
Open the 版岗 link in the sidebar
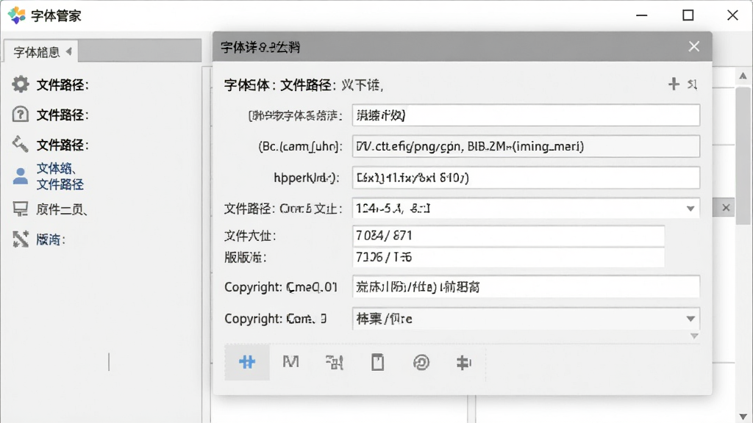click(x=51, y=239)
